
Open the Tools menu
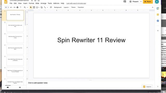(x=50, y=3)
